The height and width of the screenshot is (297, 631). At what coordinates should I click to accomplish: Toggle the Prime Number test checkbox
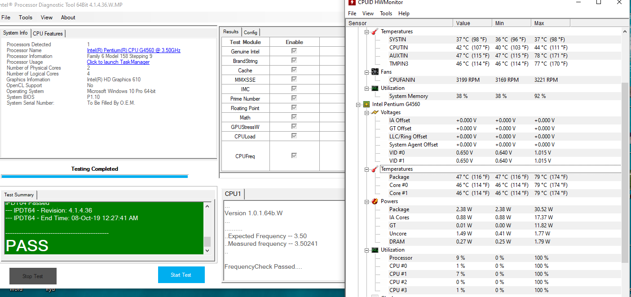tap(294, 98)
